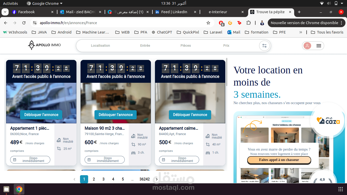Open the Show Applications grid
The width and height of the screenshot is (347, 195).
tap(341, 189)
